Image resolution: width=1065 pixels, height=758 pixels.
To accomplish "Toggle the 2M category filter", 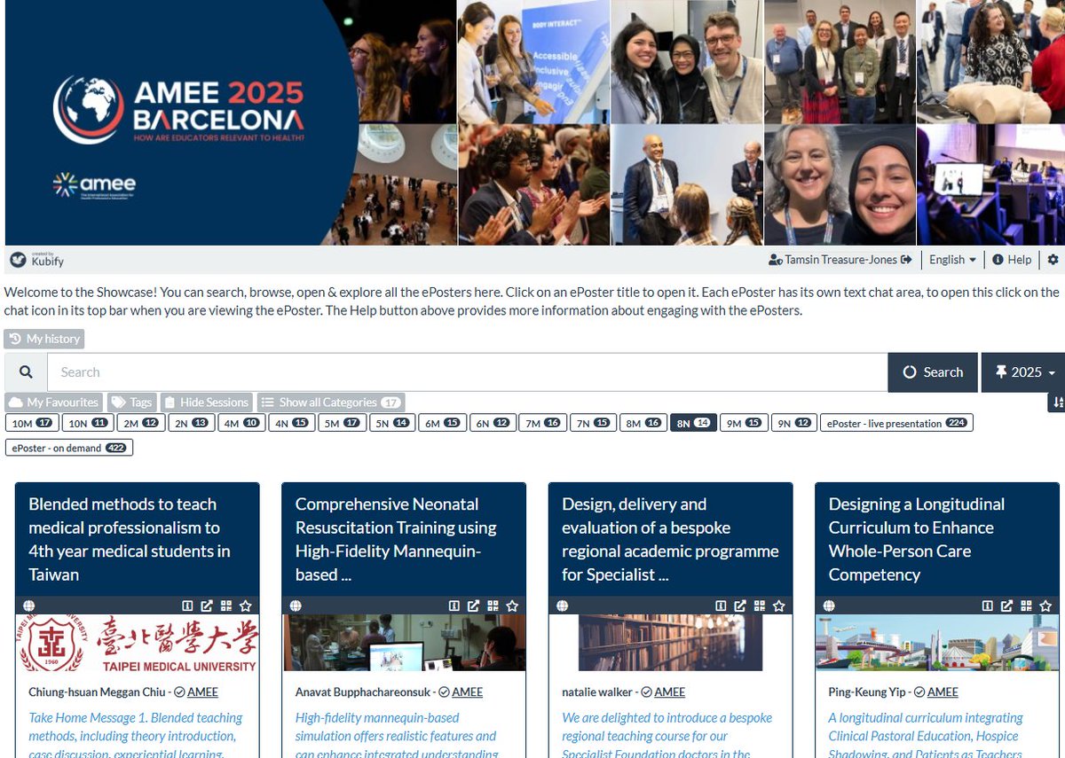I will (140, 423).
